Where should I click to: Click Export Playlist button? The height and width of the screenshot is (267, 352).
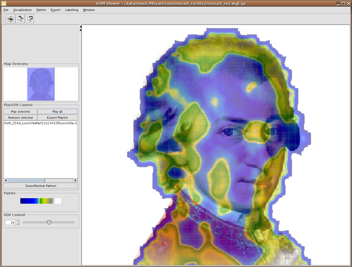pos(57,118)
